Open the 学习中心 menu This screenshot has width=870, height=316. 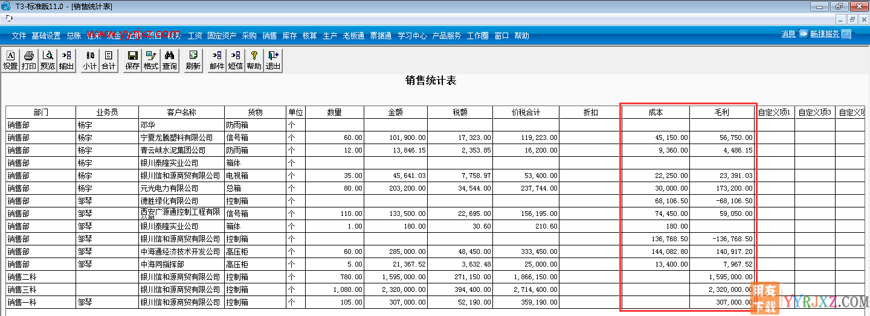coord(412,36)
